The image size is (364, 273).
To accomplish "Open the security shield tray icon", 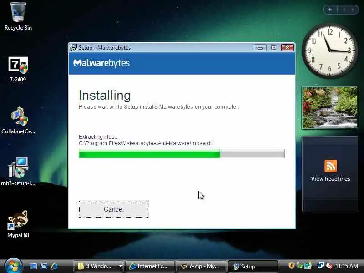I will click(292, 266).
